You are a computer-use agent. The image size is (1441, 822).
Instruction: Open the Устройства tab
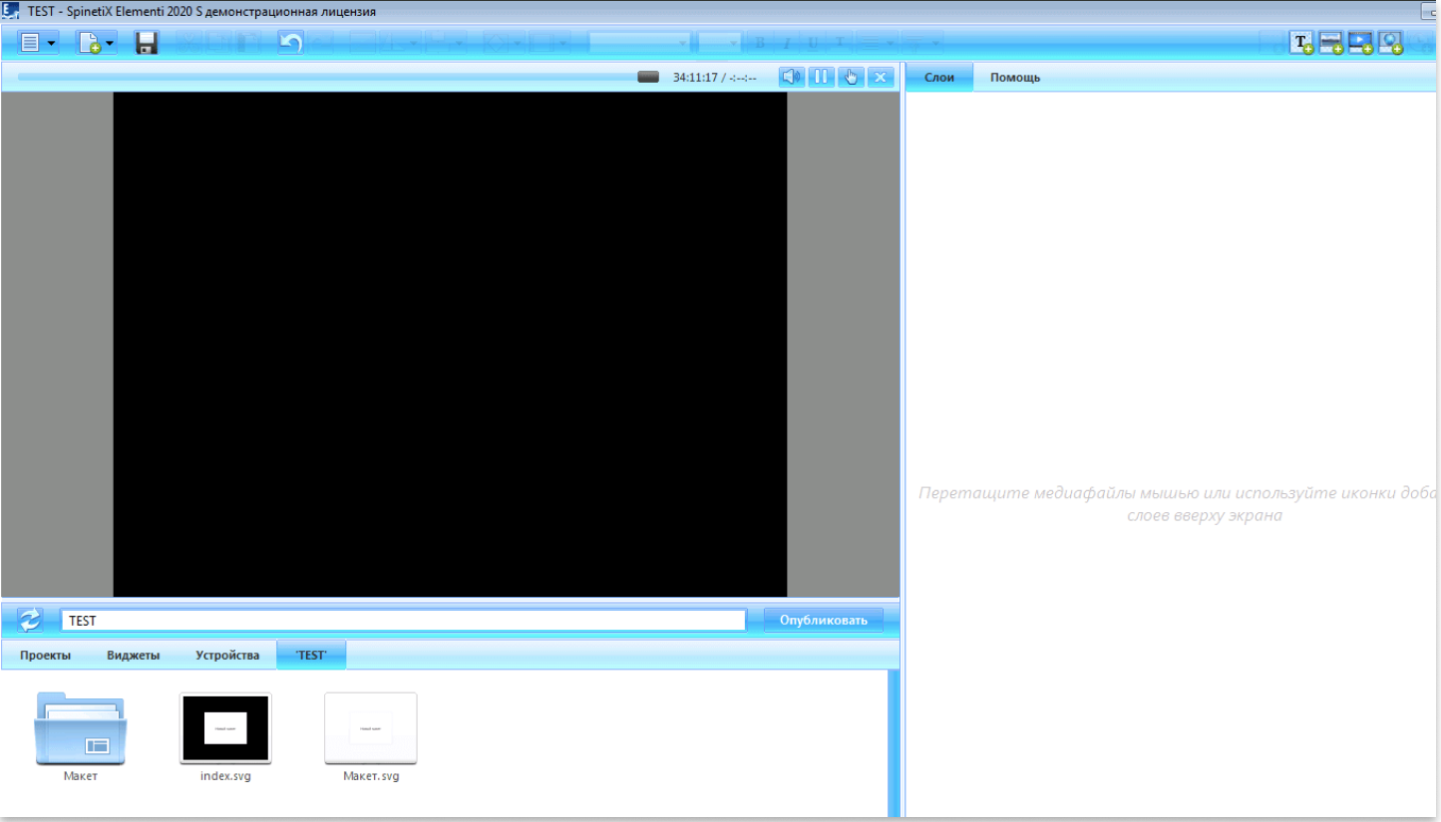click(227, 655)
